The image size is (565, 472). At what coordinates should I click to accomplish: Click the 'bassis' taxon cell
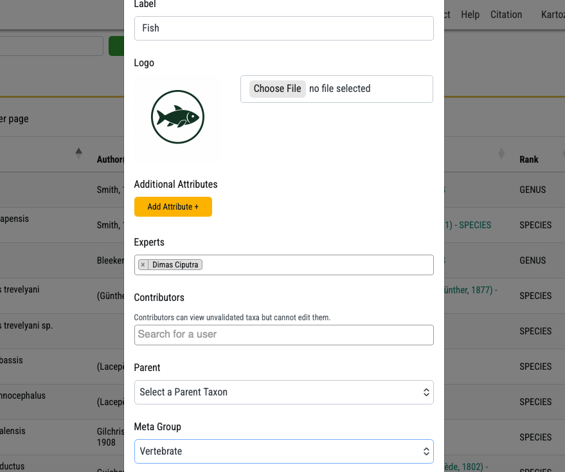(12, 360)
